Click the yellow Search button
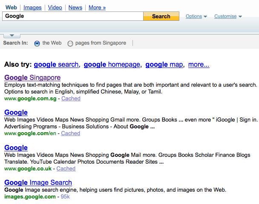259x204 pixels. click(x=161, y=16)
